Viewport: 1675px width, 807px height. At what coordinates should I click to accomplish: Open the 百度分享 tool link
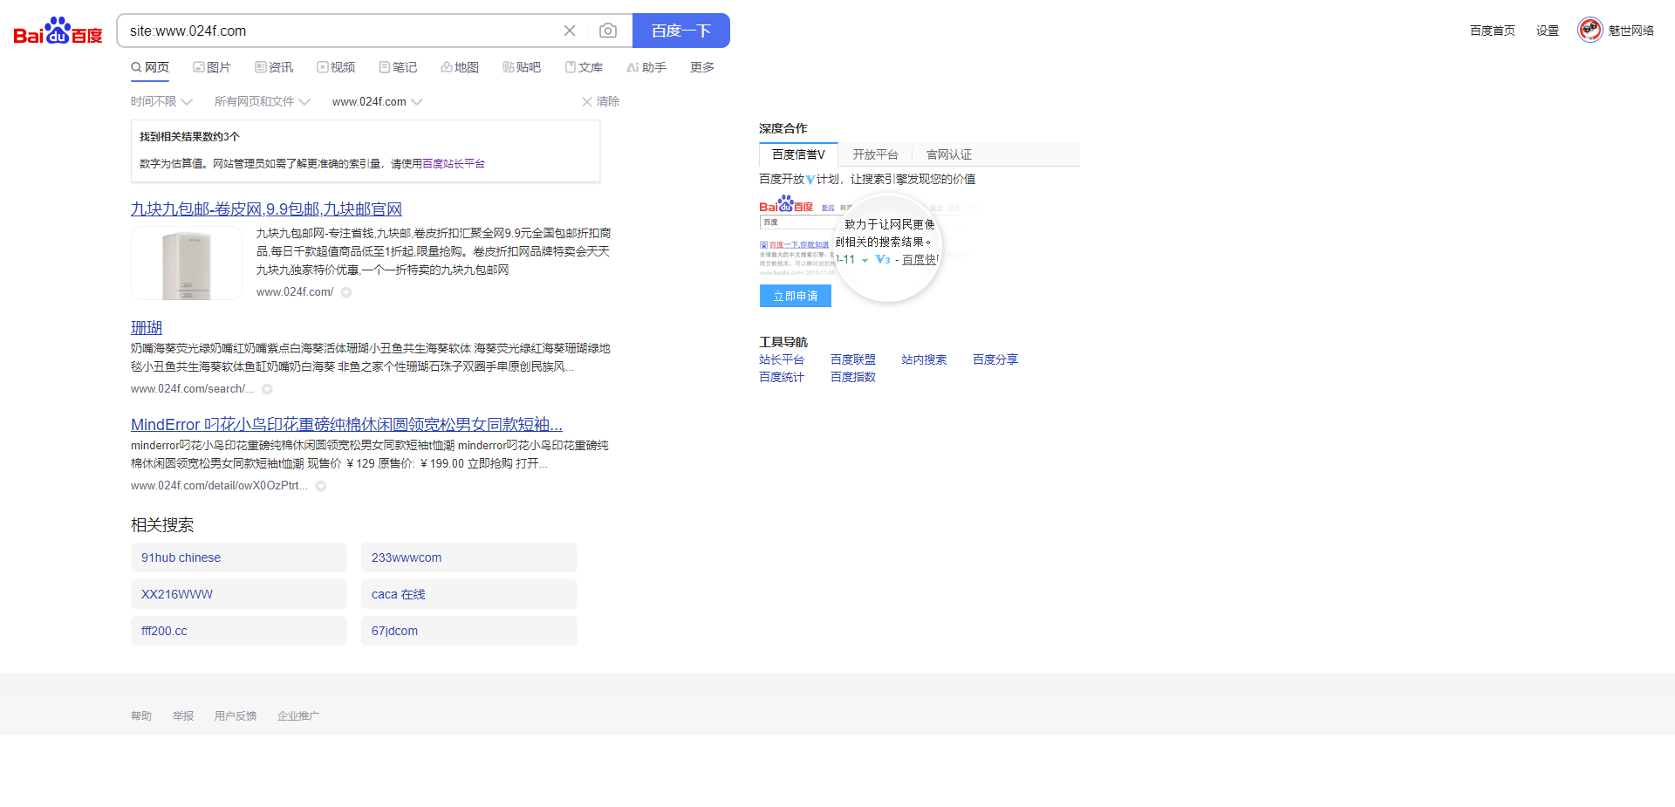pos(995,359)
